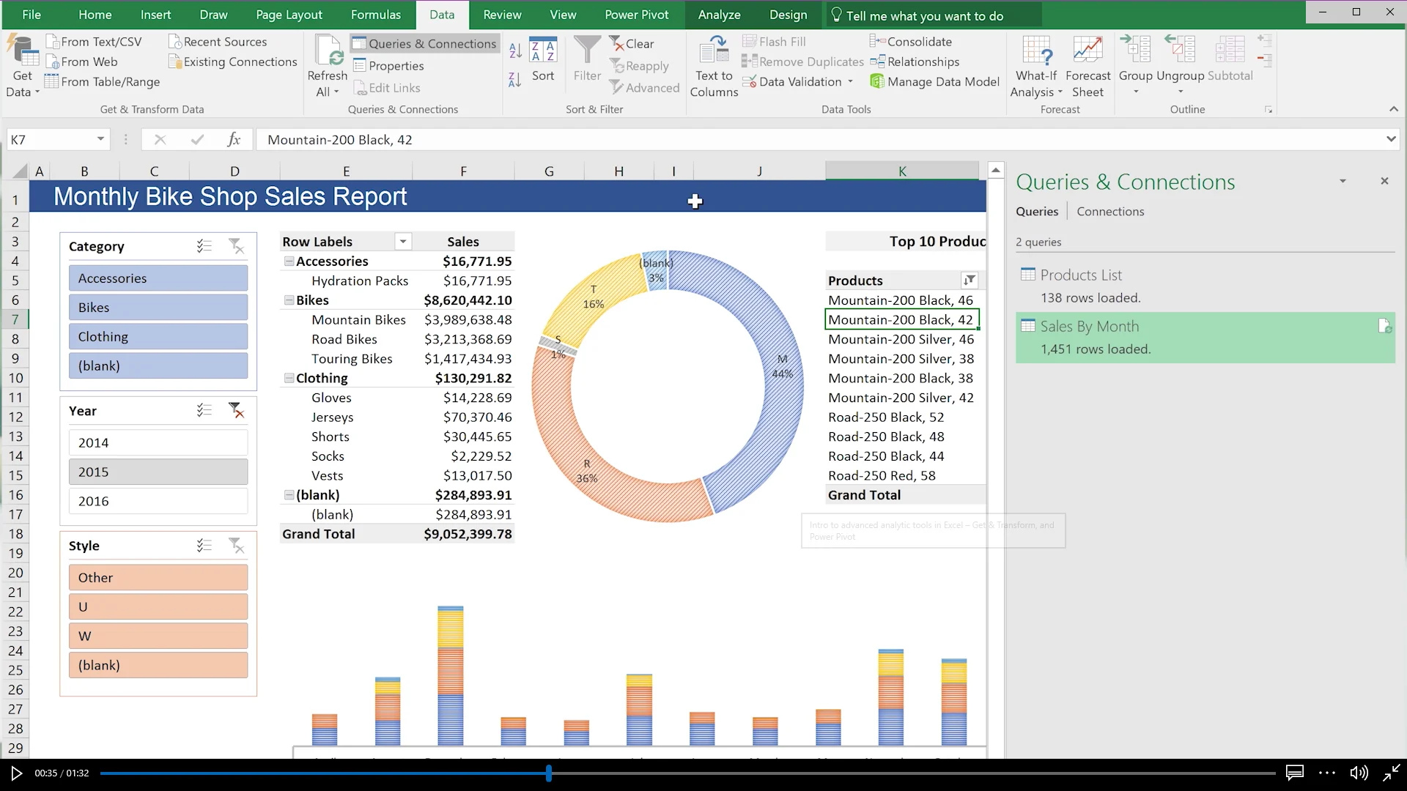The image size is (1407, 791).
Task: Open Text to Columns tool
Action: (713, 66)
